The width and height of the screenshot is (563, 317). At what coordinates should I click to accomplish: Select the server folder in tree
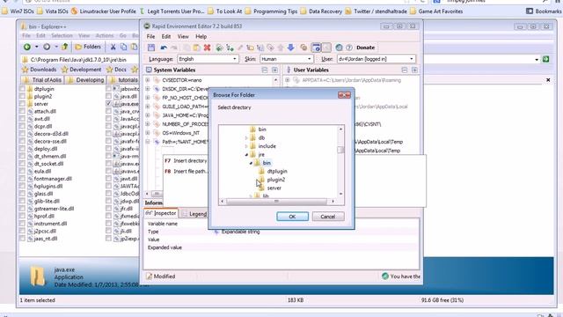pos(274,188)
